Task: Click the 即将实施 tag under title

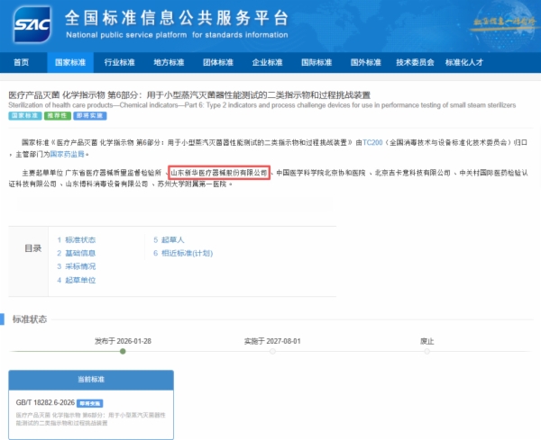Action: [89, 115]
